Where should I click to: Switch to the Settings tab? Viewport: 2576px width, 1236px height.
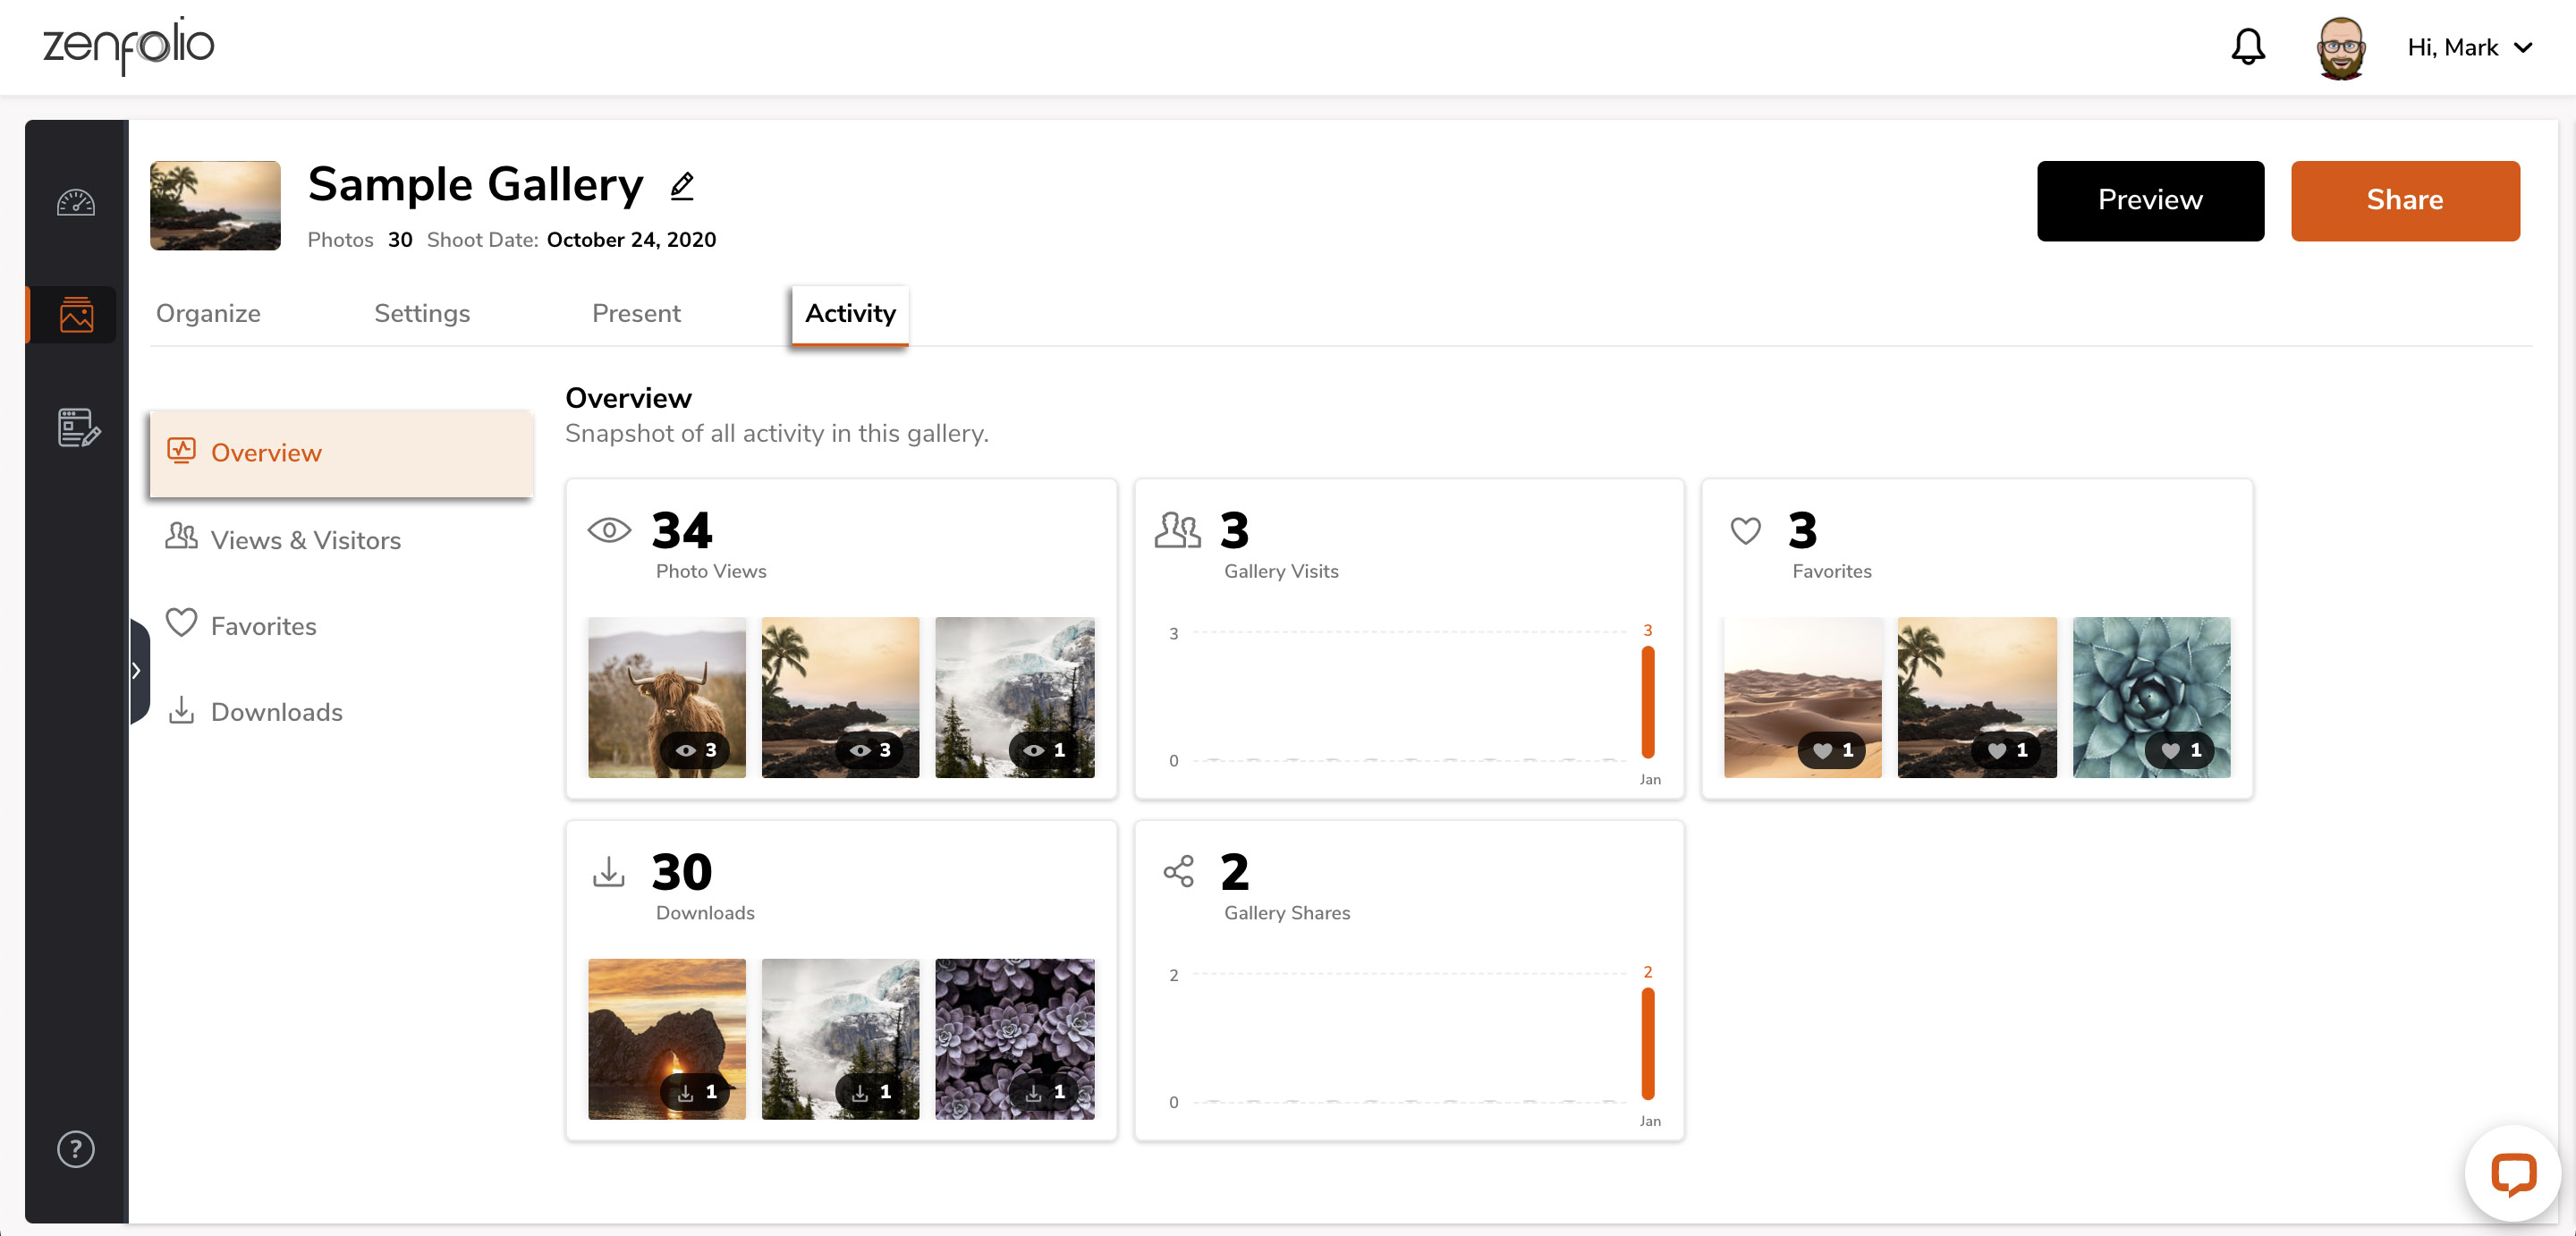click(x=422, y=313)
